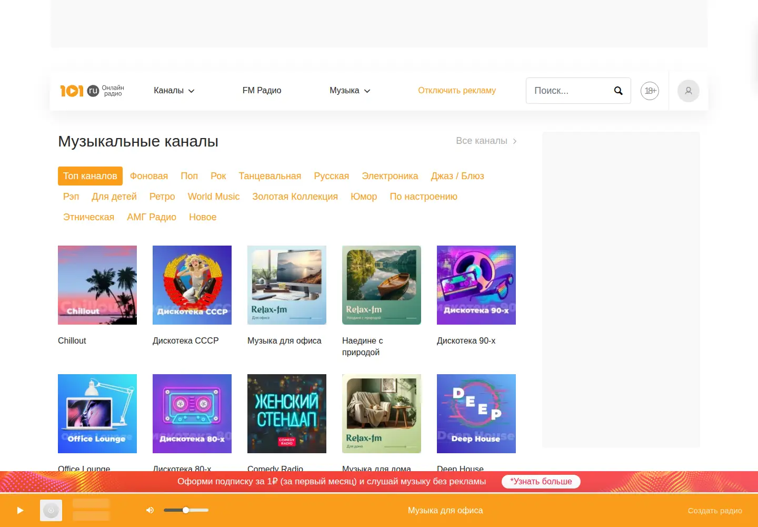The height and width of the screenshot is (527, 758).
Task: Select the АМГ Радио tab
Action: (x=152, y=217)
